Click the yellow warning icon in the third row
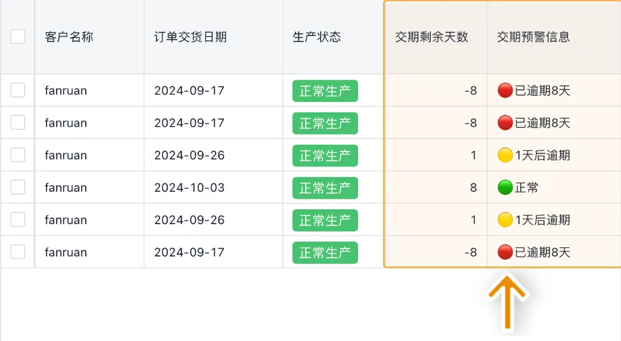The height and width of the screenshot is (341, 621). pyautogui.click(x=505, y=155)
